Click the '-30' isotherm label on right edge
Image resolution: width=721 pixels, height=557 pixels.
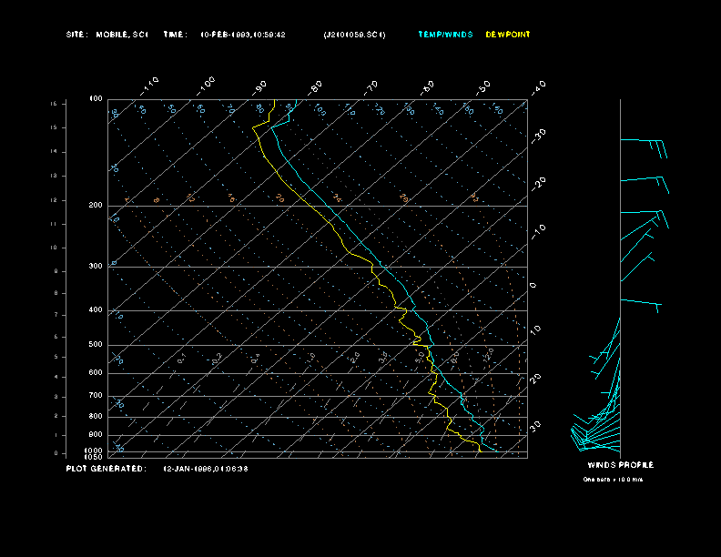pyautogui.click(x=538, y=136)
